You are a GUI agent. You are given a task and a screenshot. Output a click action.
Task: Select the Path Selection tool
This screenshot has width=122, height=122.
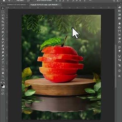(3, 66)
